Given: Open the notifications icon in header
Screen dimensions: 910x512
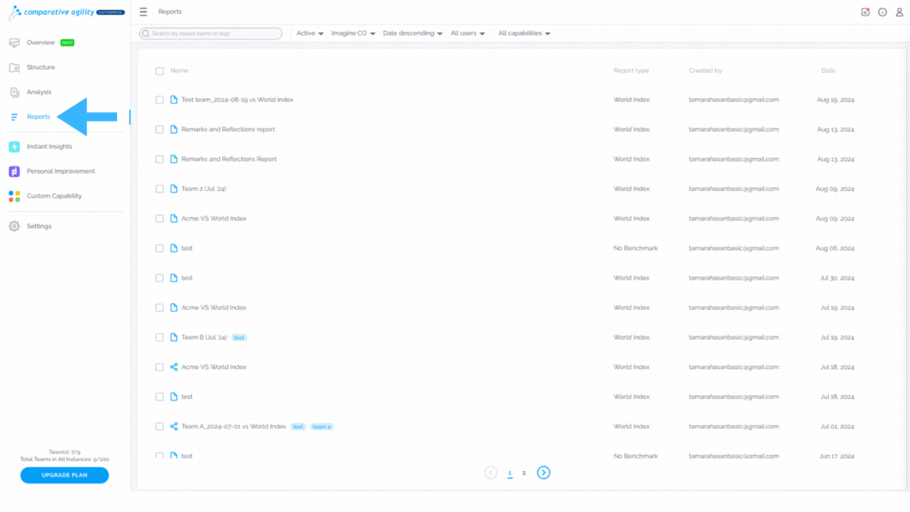Looking at the screenshot, I should (865, 12).
